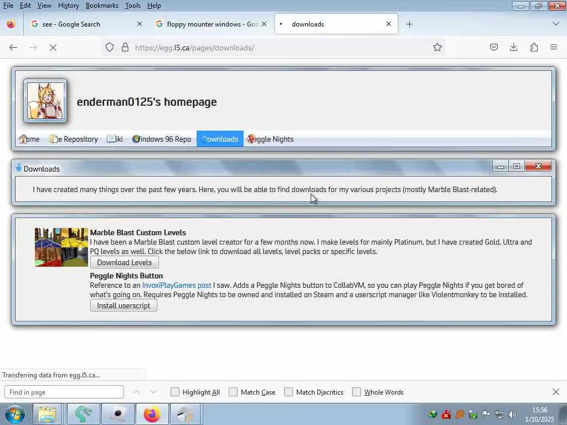
Task: Go to Home in site navigation
Action: [x=29, y=139]
